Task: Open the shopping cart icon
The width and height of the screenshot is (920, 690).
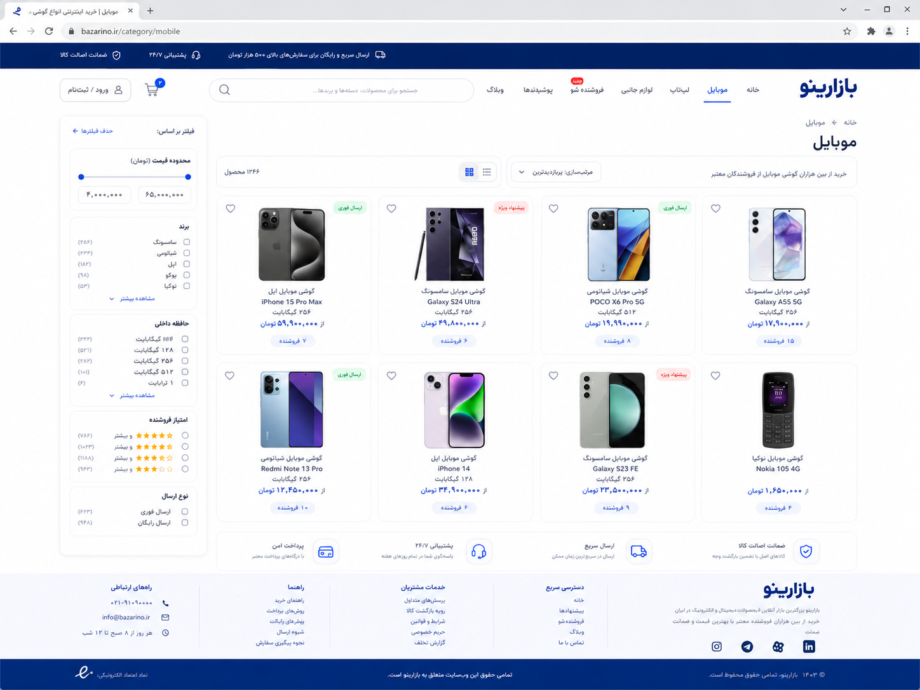Action: 152,90
